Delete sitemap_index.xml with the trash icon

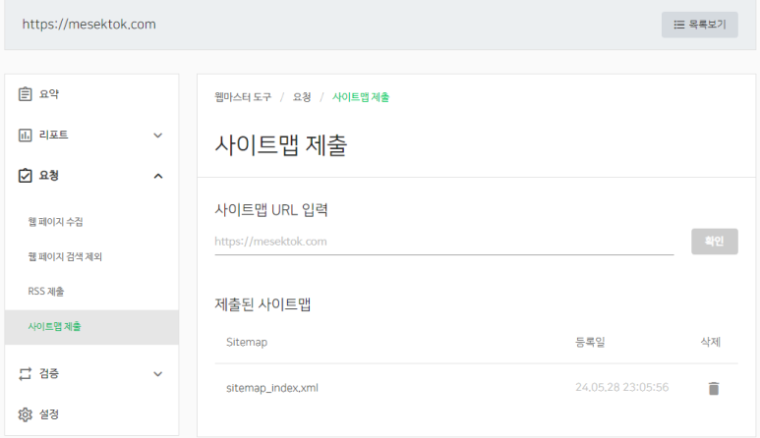coord(714,388)
